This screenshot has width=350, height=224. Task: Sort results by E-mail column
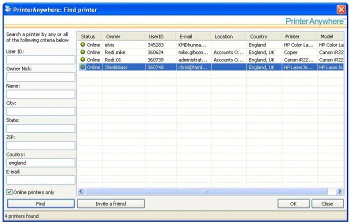[x=193, y=36]
